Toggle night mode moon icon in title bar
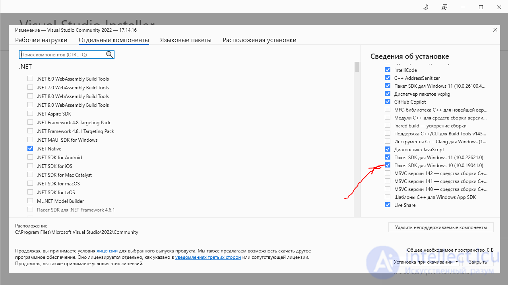 426,7
